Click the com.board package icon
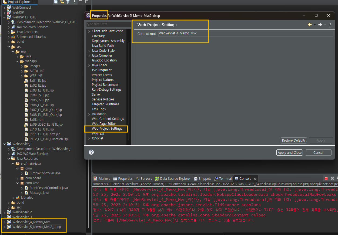338x235 pixels. click(22, 178)
